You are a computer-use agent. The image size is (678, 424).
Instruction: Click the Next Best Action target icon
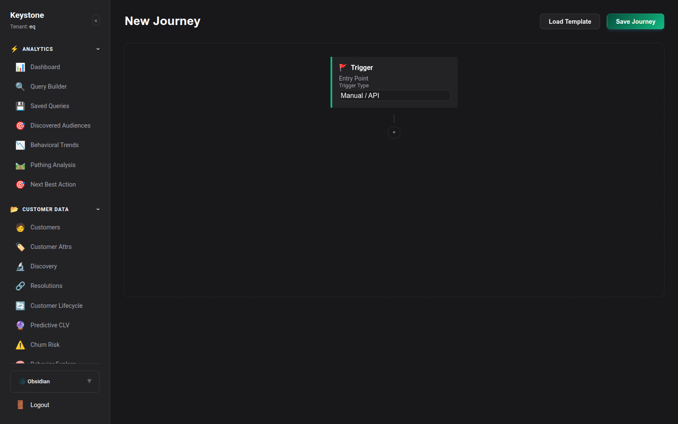click(20, 184)
